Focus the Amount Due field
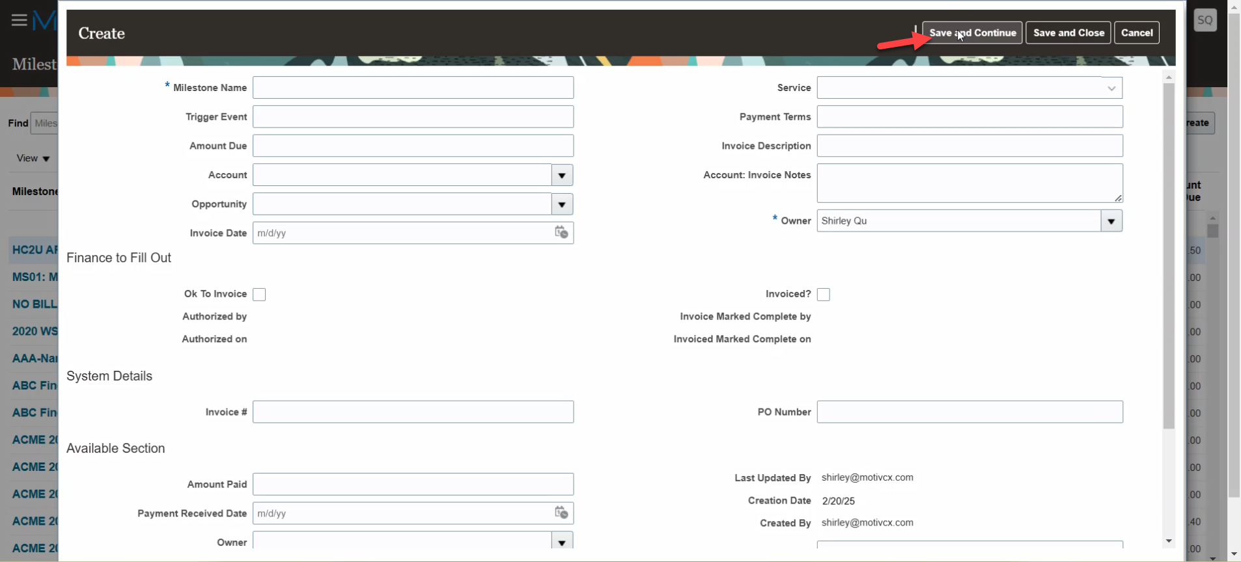Viewport: 1241px width, 562px height. point(413,146)
